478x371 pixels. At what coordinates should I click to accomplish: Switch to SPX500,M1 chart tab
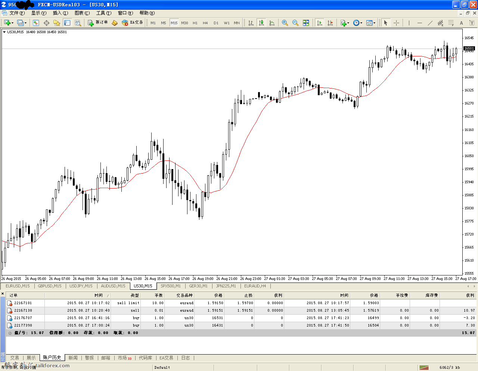171,286
